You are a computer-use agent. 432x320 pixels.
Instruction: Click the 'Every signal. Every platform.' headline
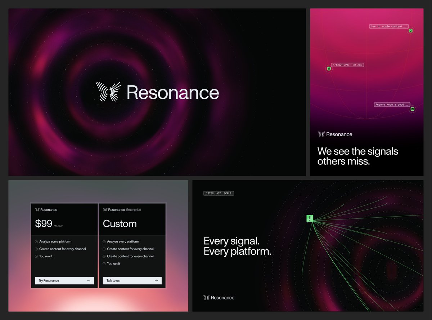(x=237, y=246)
